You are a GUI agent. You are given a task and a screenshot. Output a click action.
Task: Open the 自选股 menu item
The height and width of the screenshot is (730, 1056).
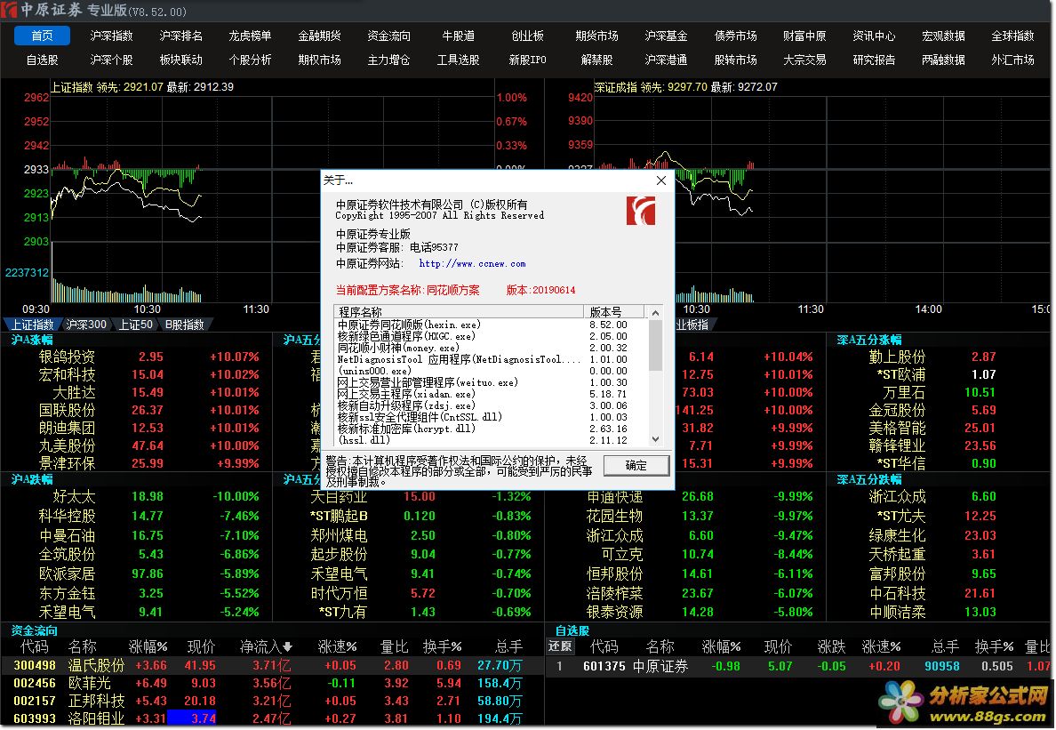[x=42, y=60]
